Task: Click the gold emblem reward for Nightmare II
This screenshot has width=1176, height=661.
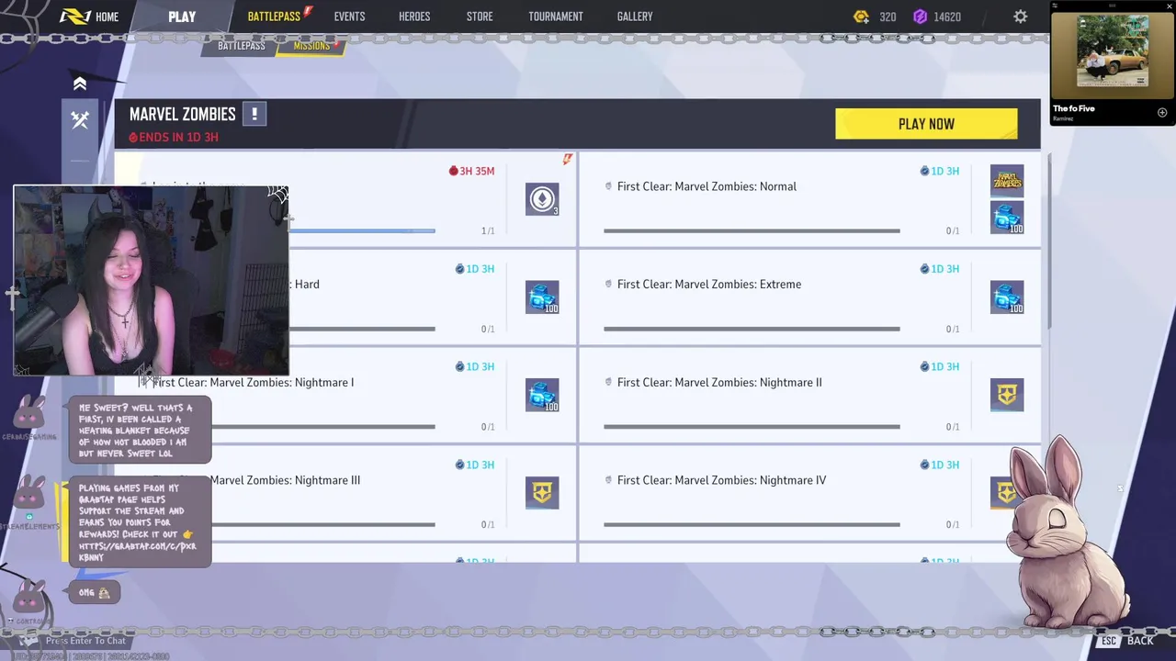Action: (1007, 395)
